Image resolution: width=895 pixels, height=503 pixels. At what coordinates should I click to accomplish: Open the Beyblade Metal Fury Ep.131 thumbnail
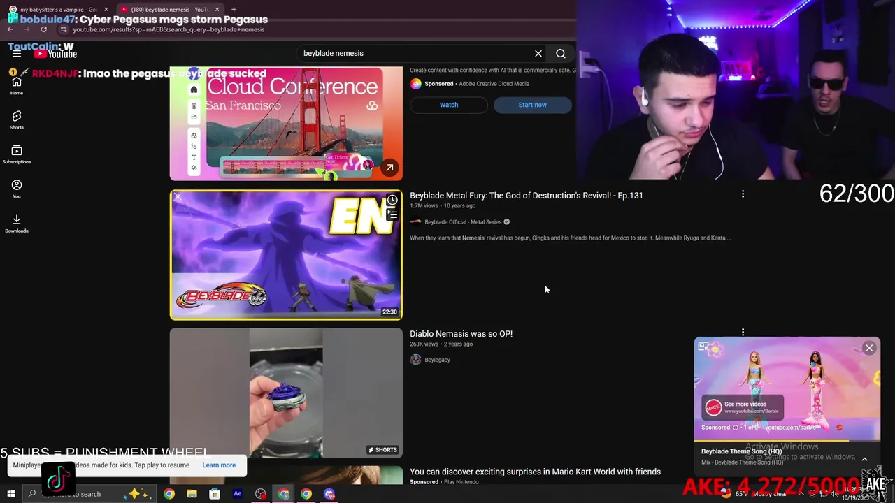pyautogui.click(x=286, y=255)
